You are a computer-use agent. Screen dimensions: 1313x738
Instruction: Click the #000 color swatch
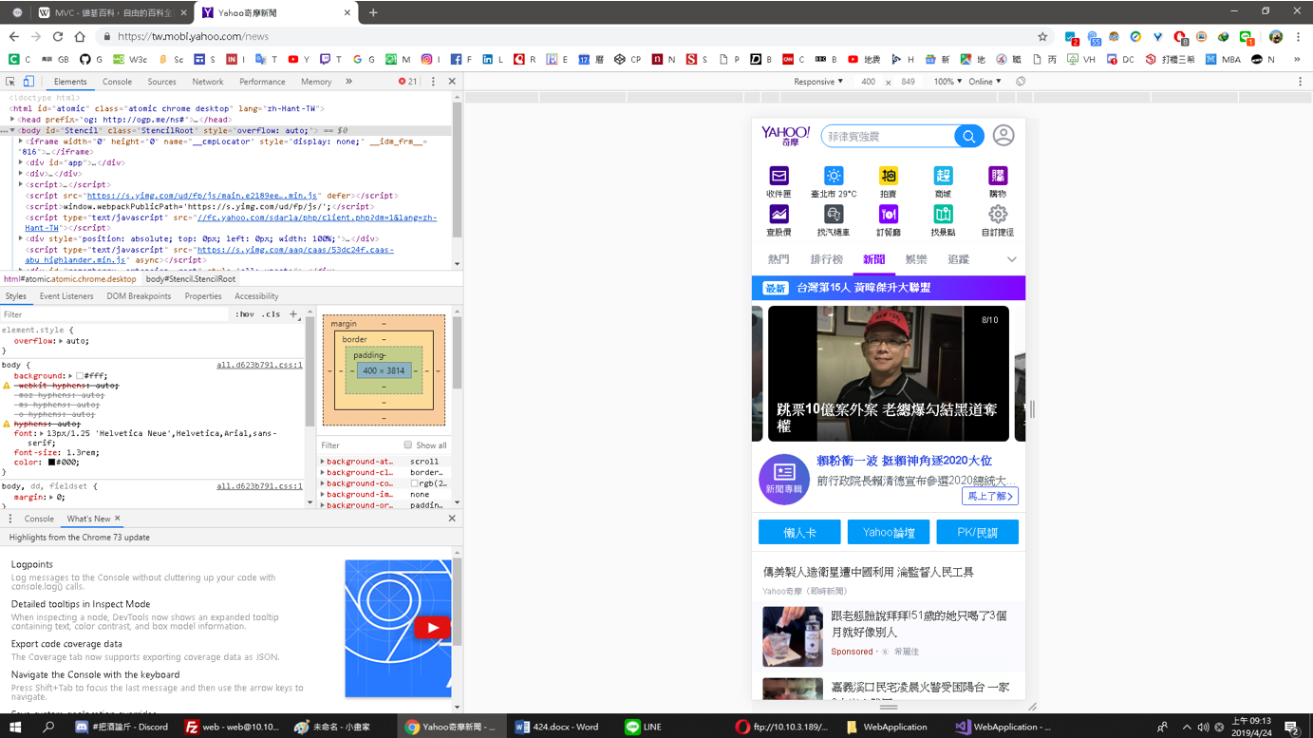52,463
